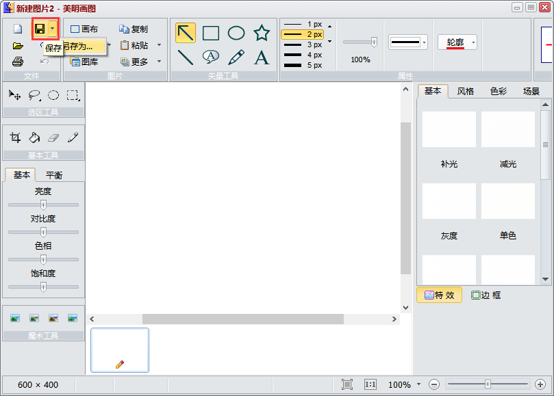Click the 亮度 brightness slider
Viewport: 554px width, 396px height.
click(43, 204)
